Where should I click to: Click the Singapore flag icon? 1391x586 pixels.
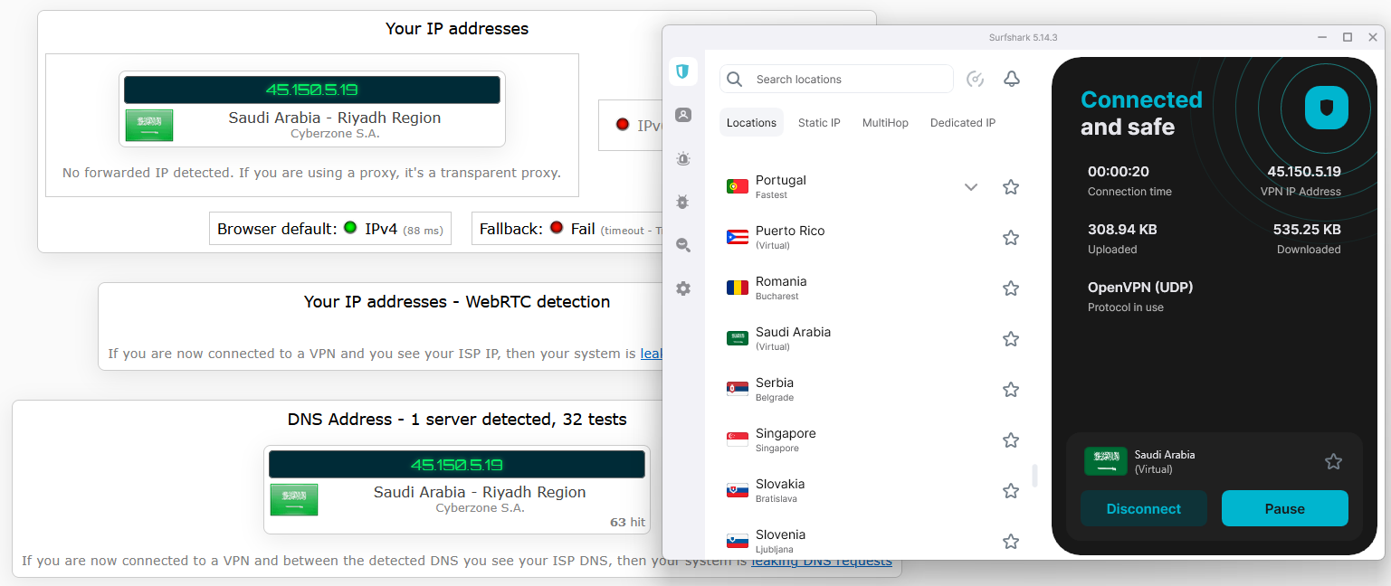click(738, 440)
